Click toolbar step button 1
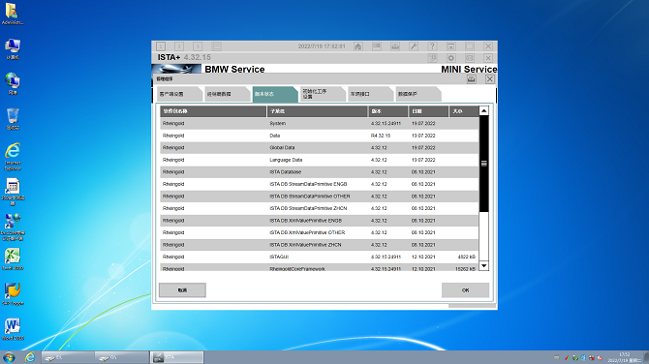This screenshot has height=364, width=649. [161, 46]
